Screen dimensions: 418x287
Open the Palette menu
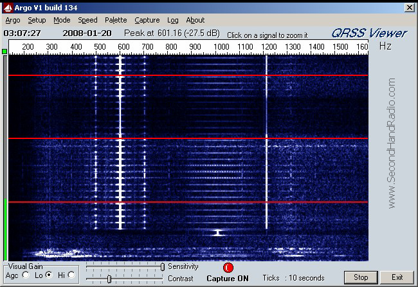tap(116, 21)
